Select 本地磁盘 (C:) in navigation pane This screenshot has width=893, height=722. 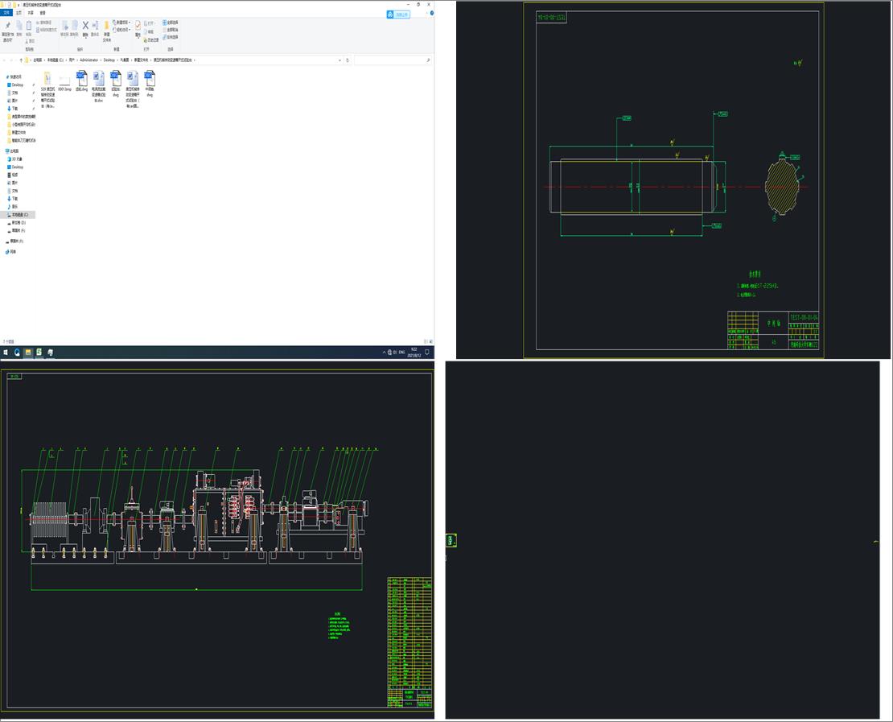coord(19,215)
